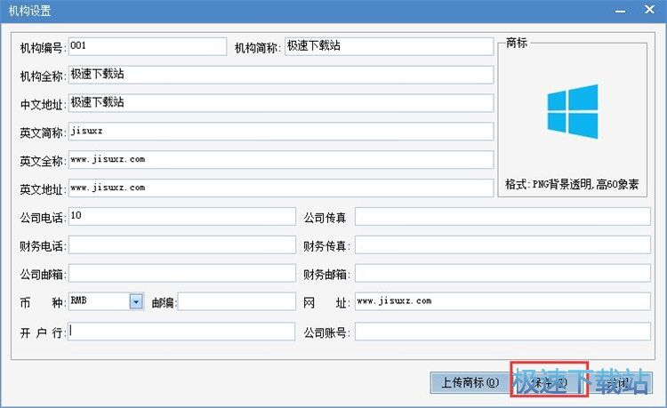Click the 币种 combo box showing RMB
The width and height of the screenshot is (667, 408).
(106, 301)
